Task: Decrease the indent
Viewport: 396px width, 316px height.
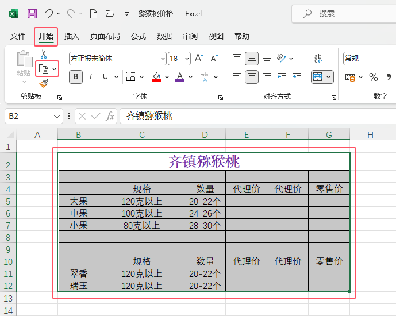Action: click(x=282, y=77)
